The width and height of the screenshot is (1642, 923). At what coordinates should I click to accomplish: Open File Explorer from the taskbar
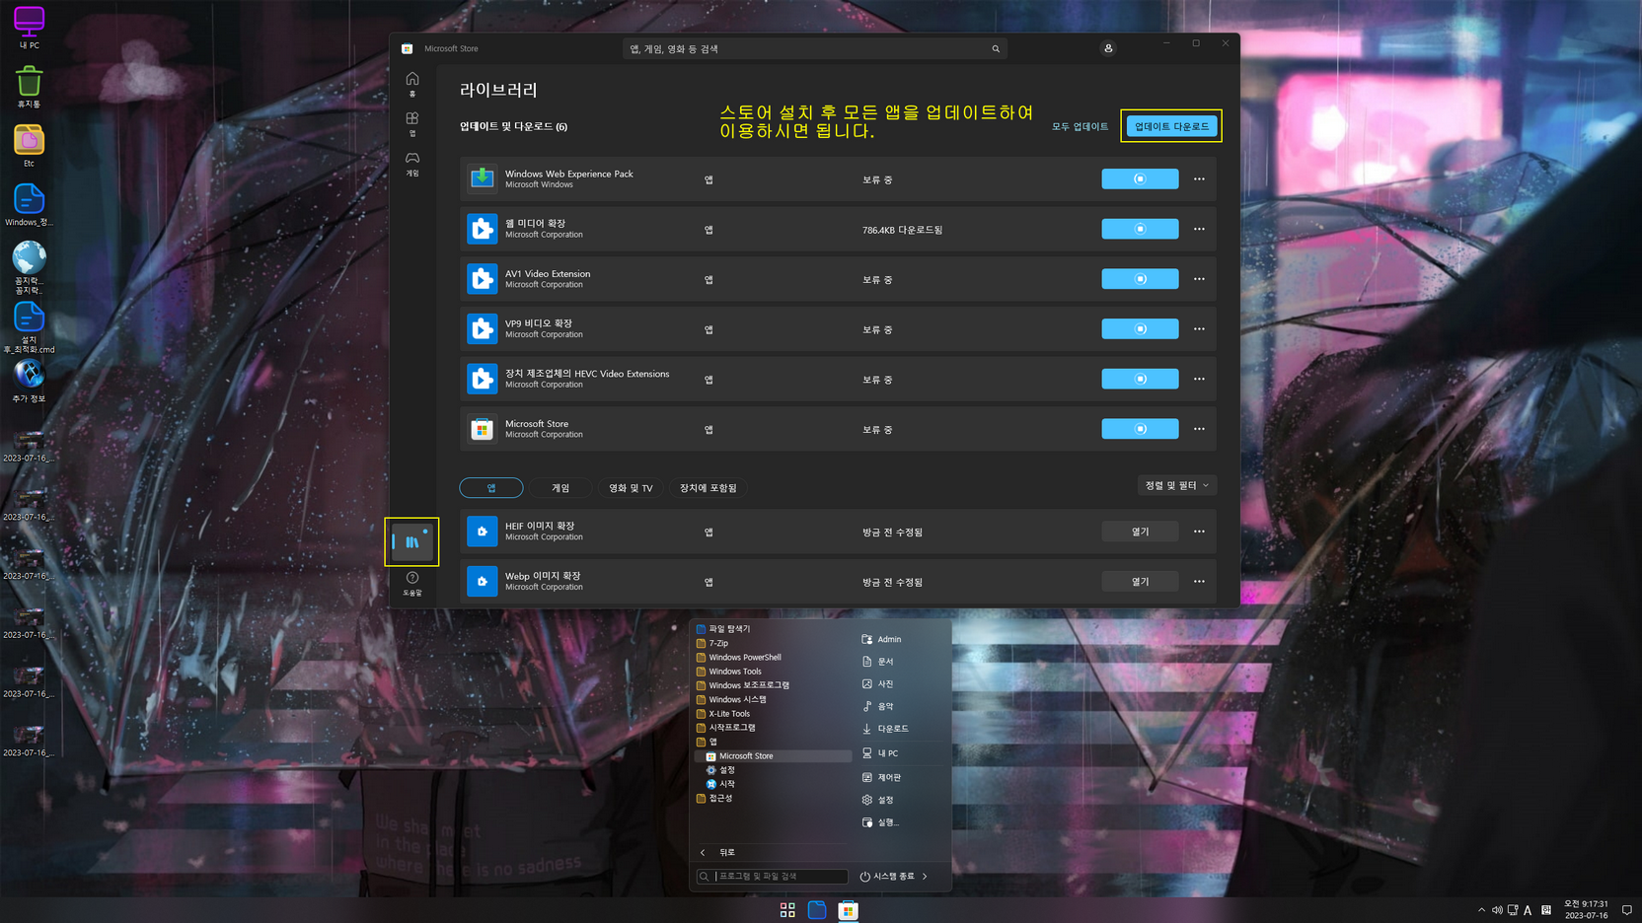click(x=817, y=910)
